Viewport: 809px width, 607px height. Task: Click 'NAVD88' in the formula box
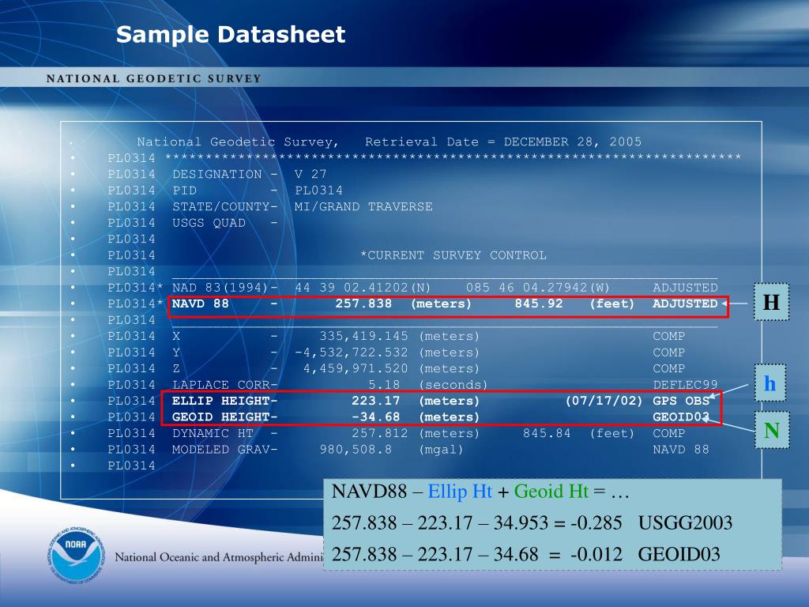tap(370, 492)
